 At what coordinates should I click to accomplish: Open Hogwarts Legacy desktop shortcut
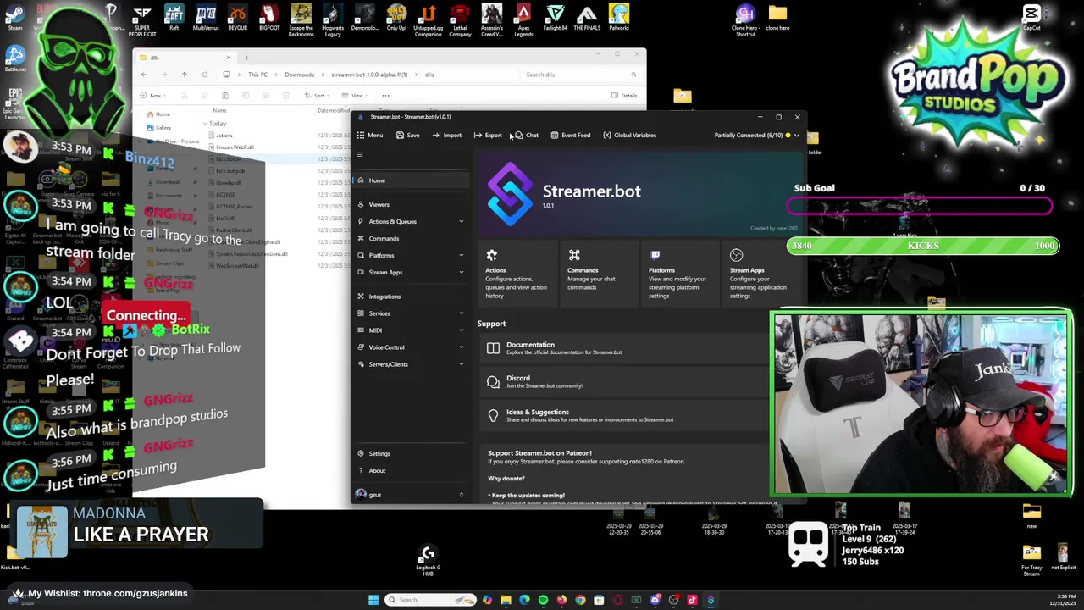[x=333, y=20]
